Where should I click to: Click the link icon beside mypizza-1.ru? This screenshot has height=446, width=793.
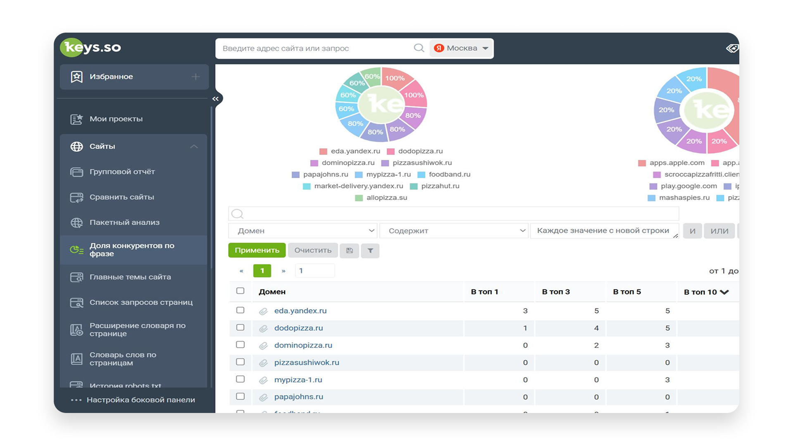(x=263, y=380)
